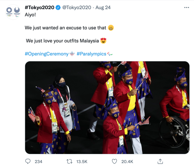Open the #OpeningCeremony hashtag
This screenshot has width=194, height=167.
pyautogui.click(x=46, y=54)
